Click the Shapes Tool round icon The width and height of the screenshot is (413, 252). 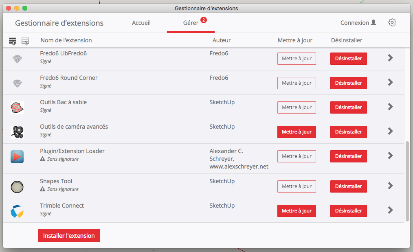(17, 187)
